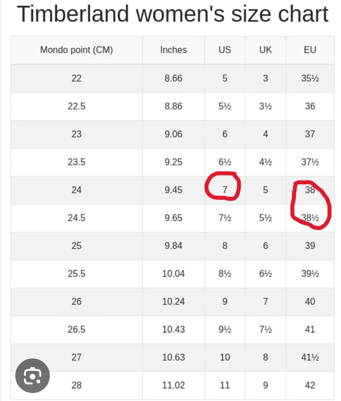The width and height of the screenshot is (341, 401).
Task: Click the US 11 cell
Action: (224, 385)
